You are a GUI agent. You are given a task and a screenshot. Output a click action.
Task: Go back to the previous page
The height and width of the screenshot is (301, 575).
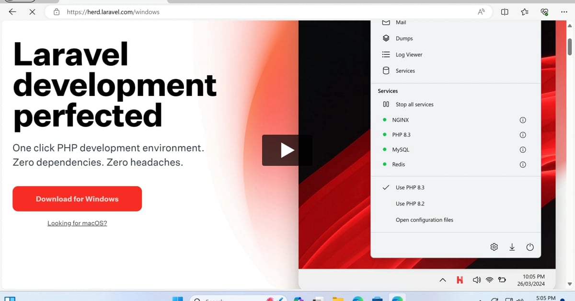pyautogui.click(x=12, y=12)
